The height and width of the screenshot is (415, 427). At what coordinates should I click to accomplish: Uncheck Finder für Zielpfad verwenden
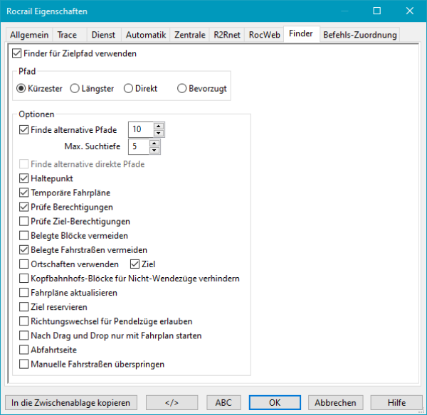click(x=17, y=53)
